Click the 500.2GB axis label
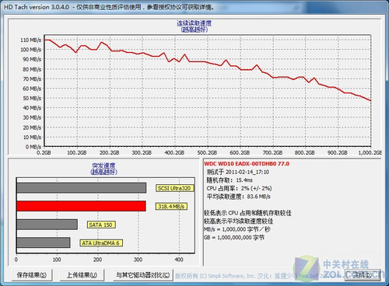The image size is (389, 286). click(x=207, y=152)
